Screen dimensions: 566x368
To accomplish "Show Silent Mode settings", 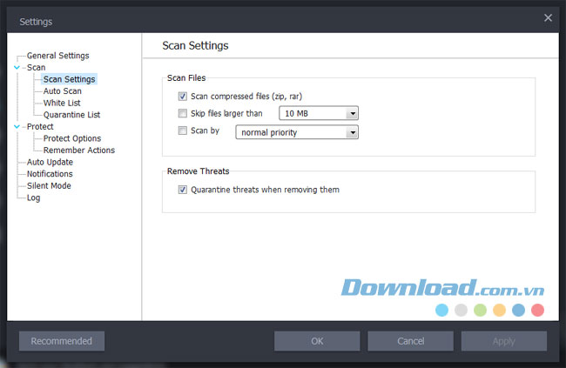I will point(49,185).
